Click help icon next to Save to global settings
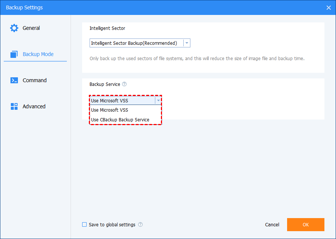The height and width of the screenshot is (239, 336). coord(140,225)
